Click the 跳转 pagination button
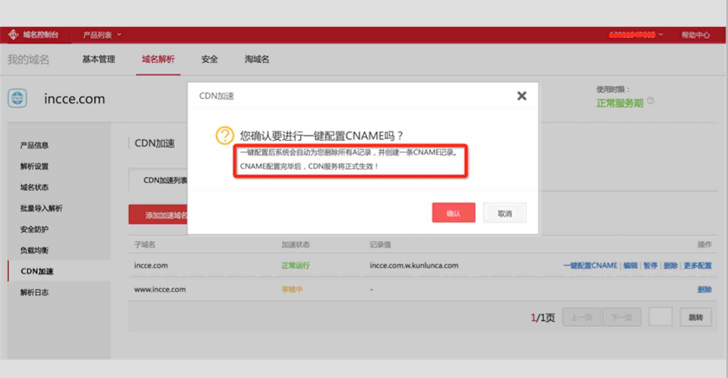This screenshot has width=728, height=378. tap(695, 317)
